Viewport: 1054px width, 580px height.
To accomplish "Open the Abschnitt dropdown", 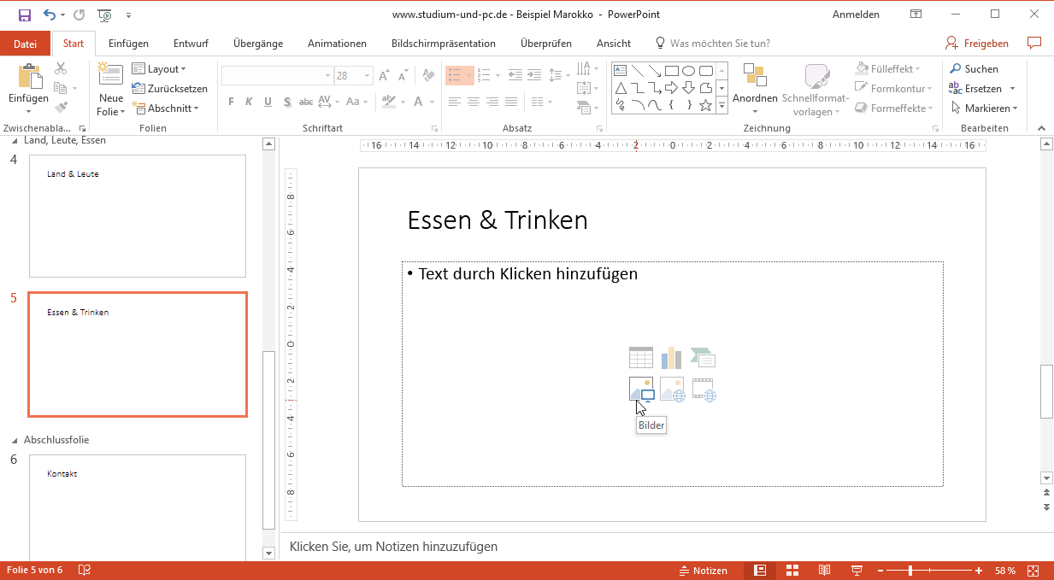I will click(166, 108).
